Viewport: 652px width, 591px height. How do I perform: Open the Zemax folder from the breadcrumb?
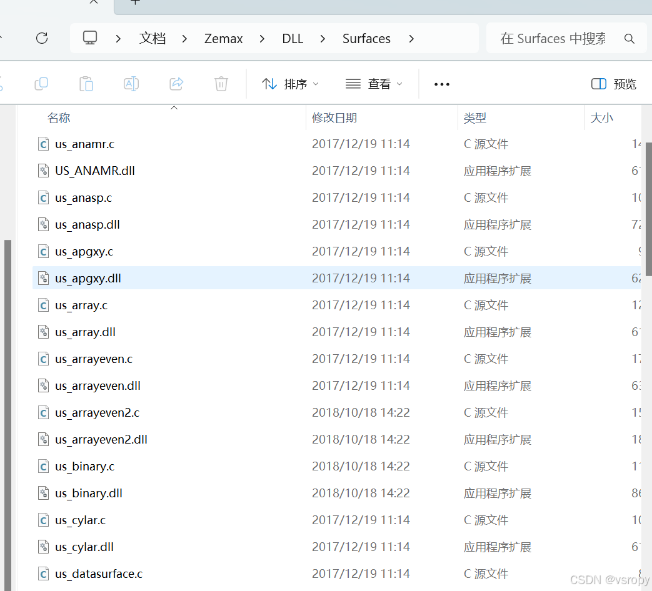point(223,38)
